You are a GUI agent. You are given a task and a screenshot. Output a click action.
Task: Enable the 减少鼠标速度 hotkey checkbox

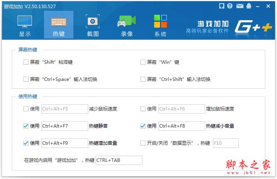(x=26, y=109)
